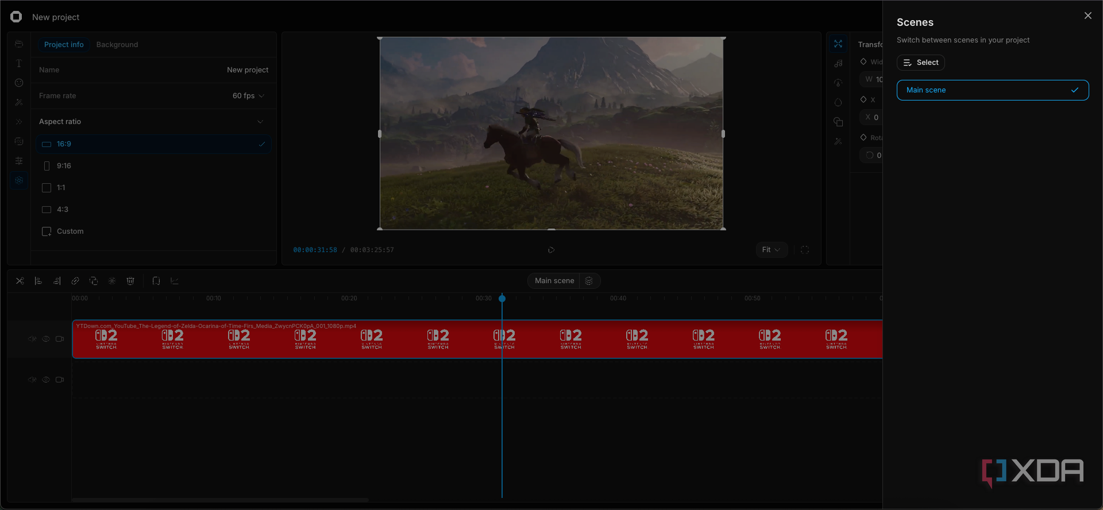
Task: Open the transitions double-arrow icon
Action: (x=19, y=122)
